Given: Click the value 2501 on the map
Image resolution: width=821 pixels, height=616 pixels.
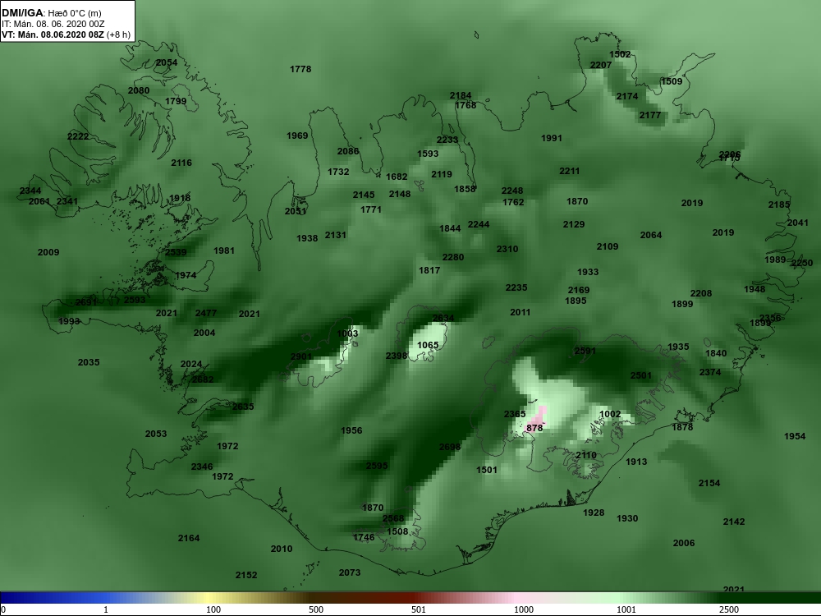Looking at the screenshot, I should 641,375.
